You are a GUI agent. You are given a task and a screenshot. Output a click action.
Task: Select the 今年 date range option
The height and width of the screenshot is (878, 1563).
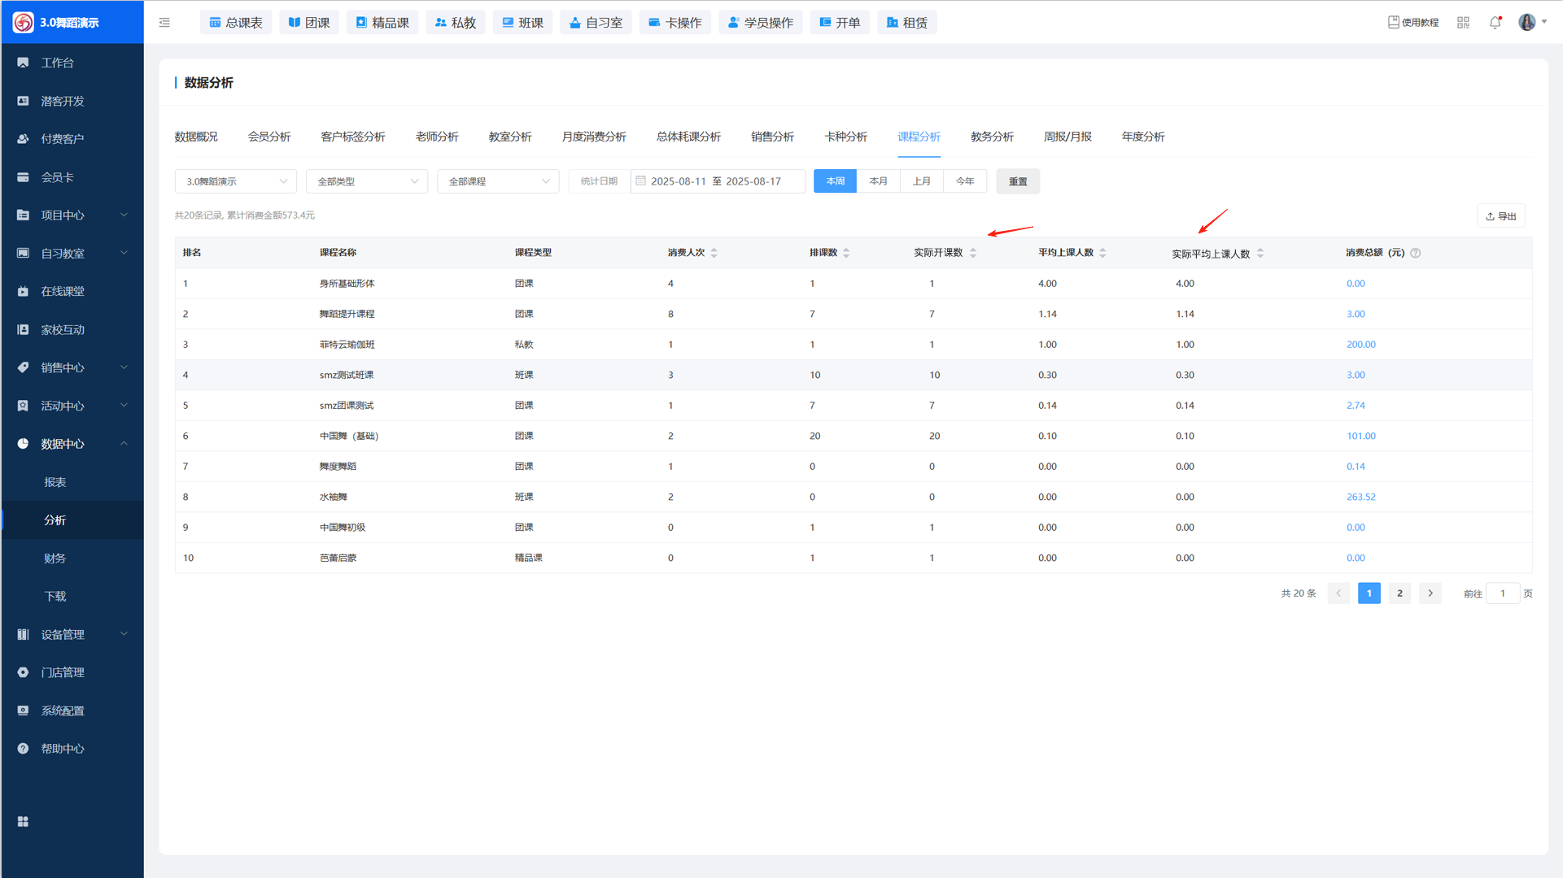(x=964, y=181)
